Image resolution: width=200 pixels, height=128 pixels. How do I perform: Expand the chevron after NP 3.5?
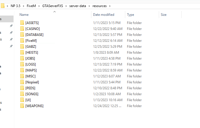(x=23, y=6)
